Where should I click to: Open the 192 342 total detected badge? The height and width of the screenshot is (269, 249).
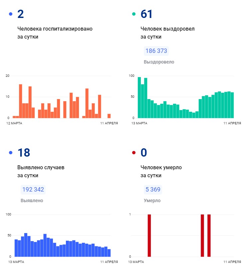pyautogui.click(x=33, y=190)
